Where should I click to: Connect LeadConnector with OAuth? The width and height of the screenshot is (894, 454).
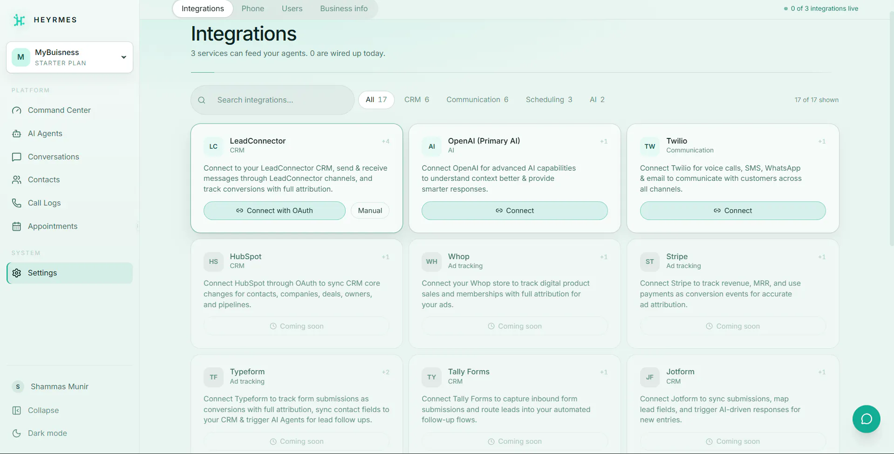(274, 211)
